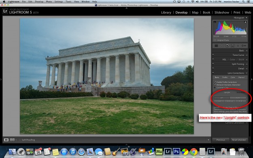Select the Radial Filter tool icon
The height and width of the screenshot is (158, 253).
(x=238, y=46)
